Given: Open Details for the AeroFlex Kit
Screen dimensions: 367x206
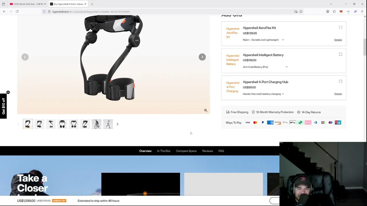Looking at the screenshot, I should tap(338, 40).
